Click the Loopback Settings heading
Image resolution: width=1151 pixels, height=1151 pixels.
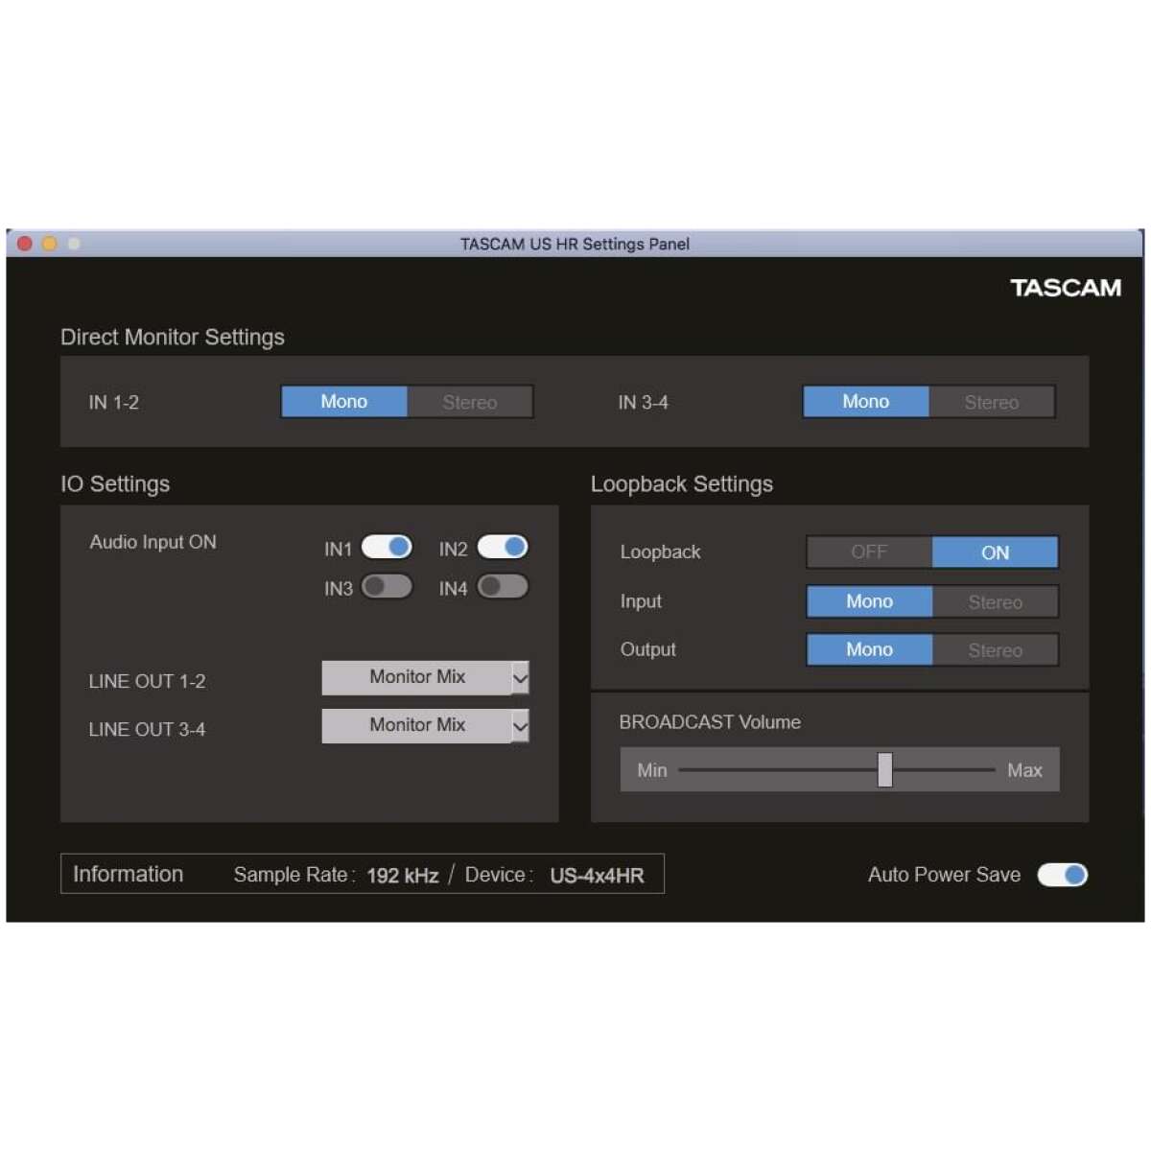click(682, 484)
